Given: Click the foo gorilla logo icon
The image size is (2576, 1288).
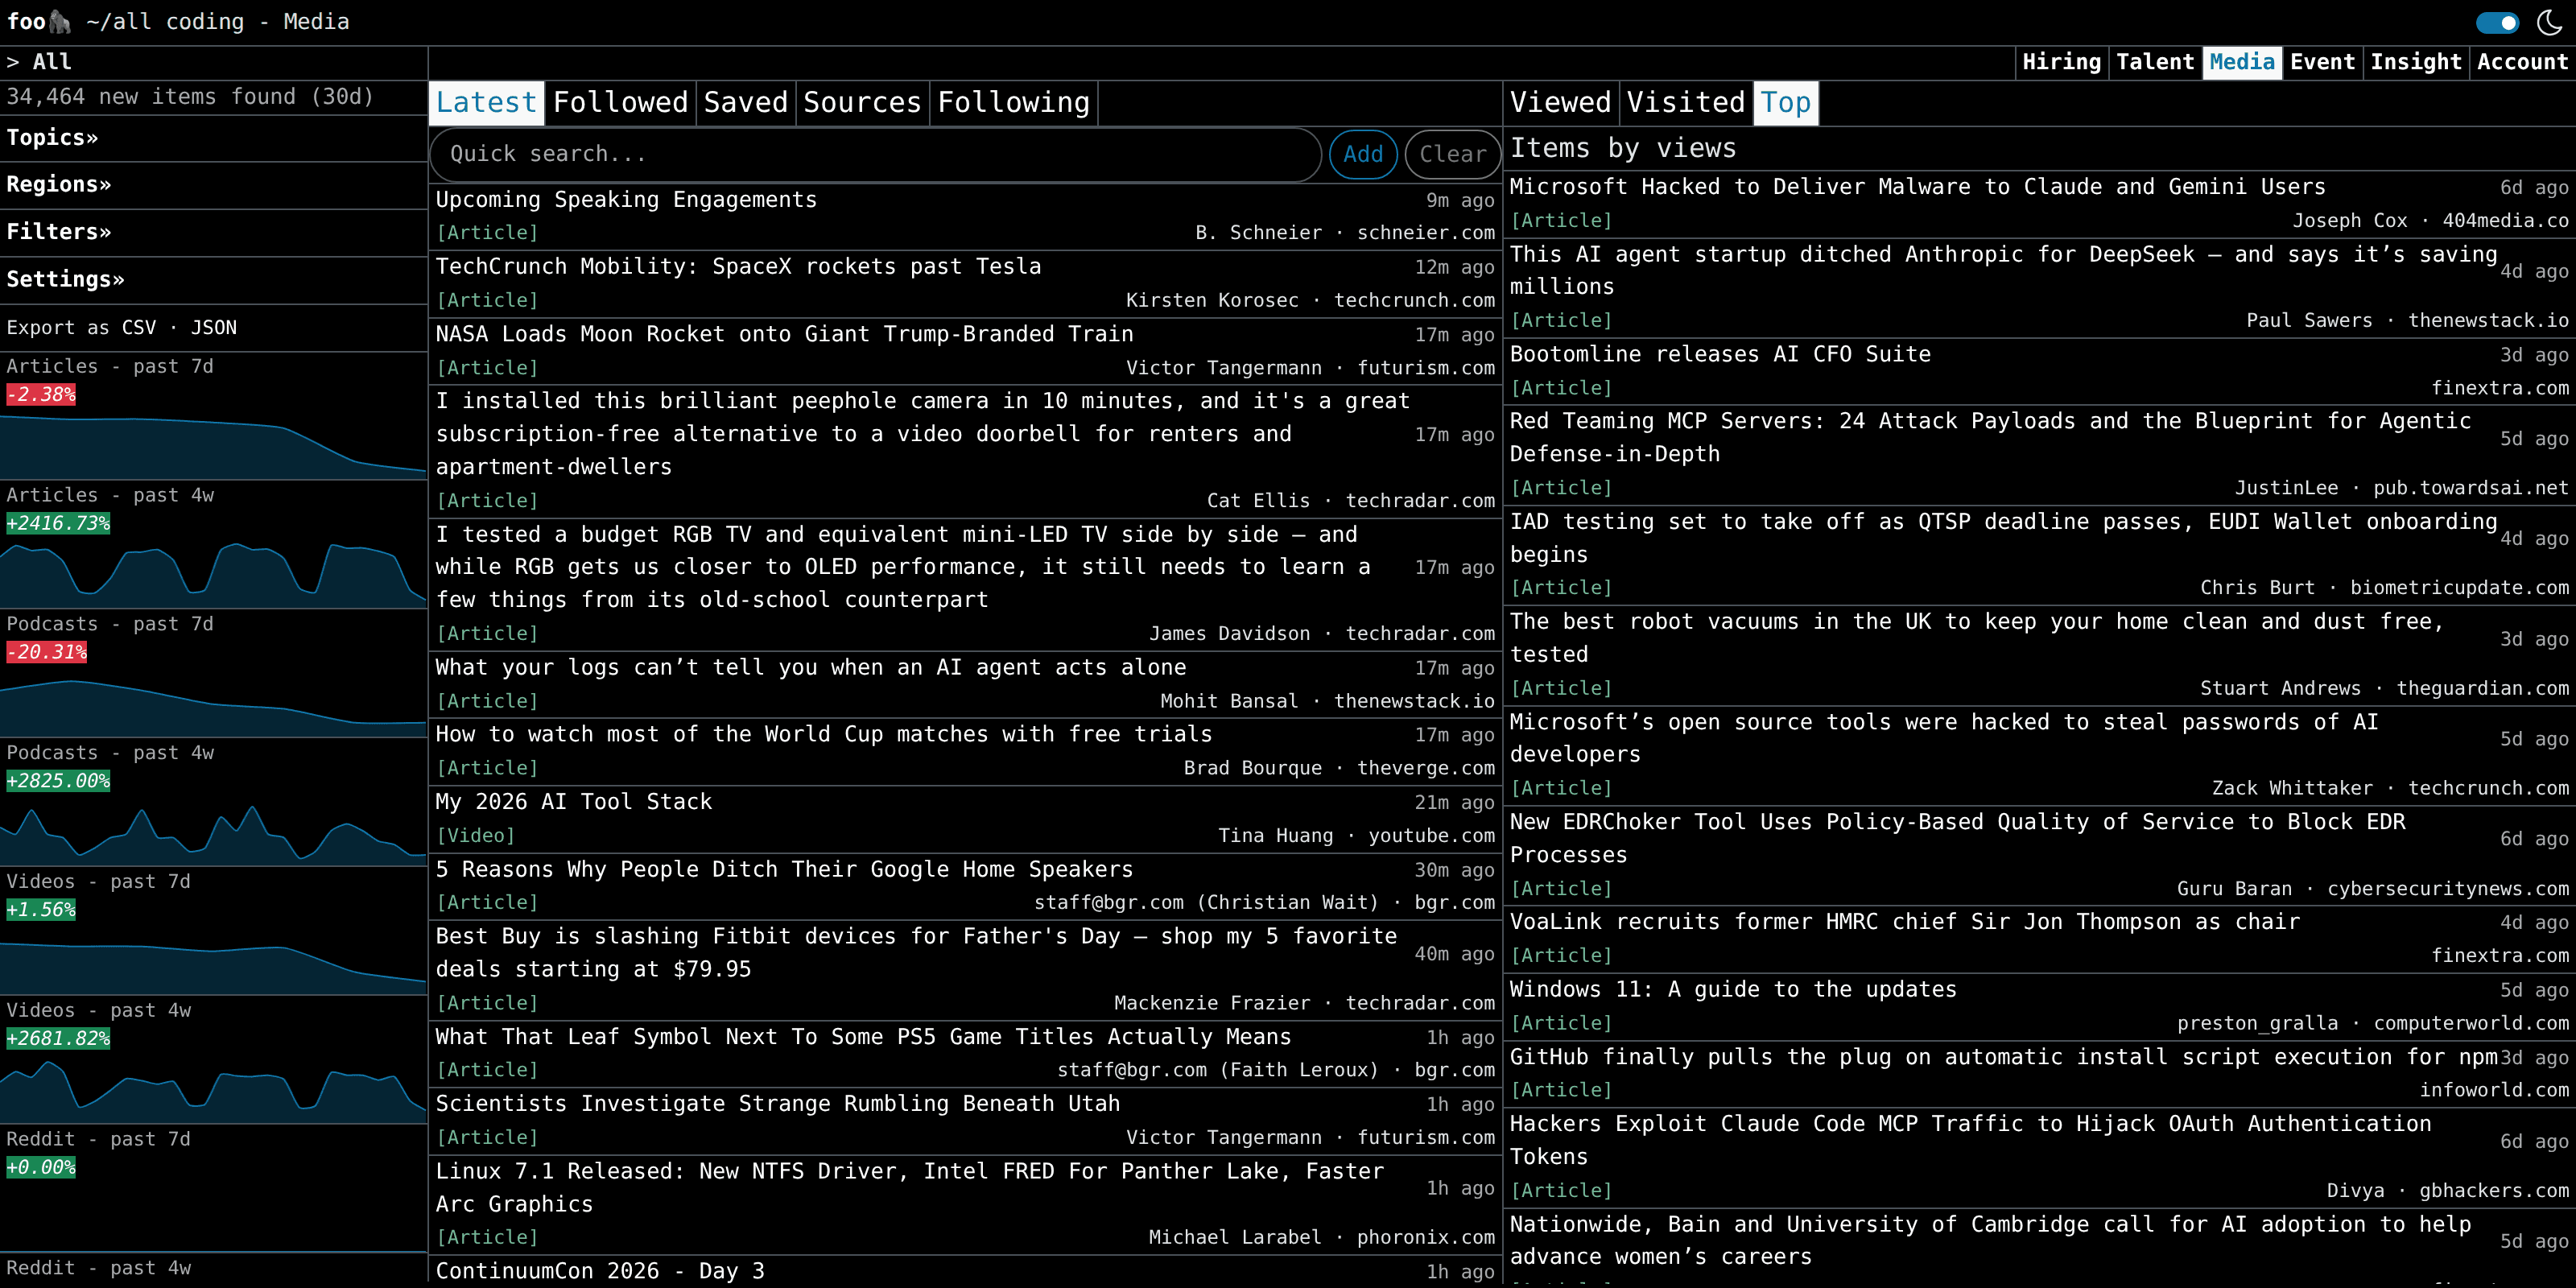Looking at the screenshot, I should tap(60, 21).
